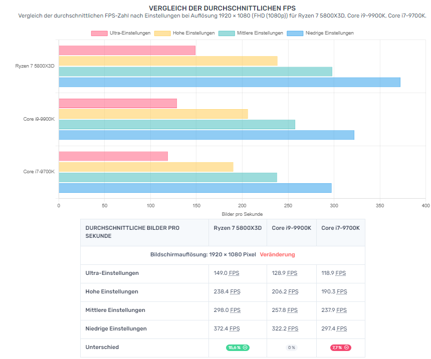
Task: Click the Ryzen 7 5800X3D Hohe bar
Action: (168, 61)
